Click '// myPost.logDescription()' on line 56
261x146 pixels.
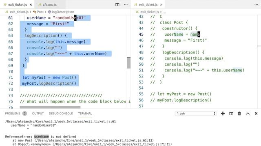181,100
